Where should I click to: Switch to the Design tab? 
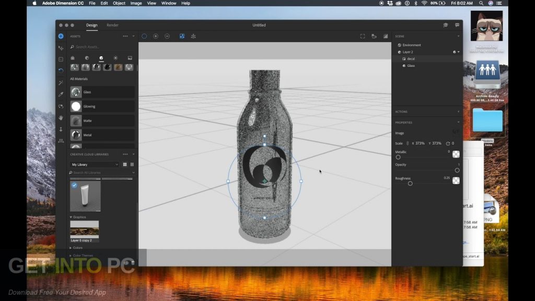[92, 25]
